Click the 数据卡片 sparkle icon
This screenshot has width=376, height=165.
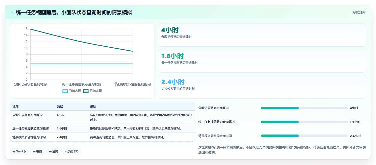[66, 151]
